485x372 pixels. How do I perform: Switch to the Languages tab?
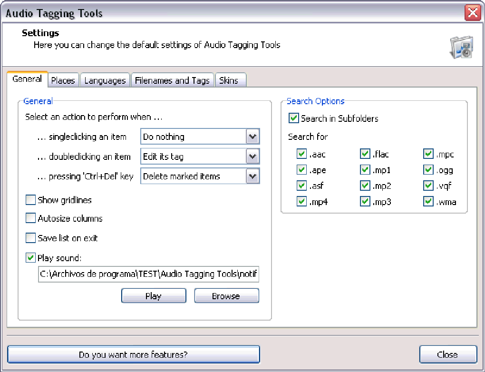pyautogui.click(x=105, y=80)
